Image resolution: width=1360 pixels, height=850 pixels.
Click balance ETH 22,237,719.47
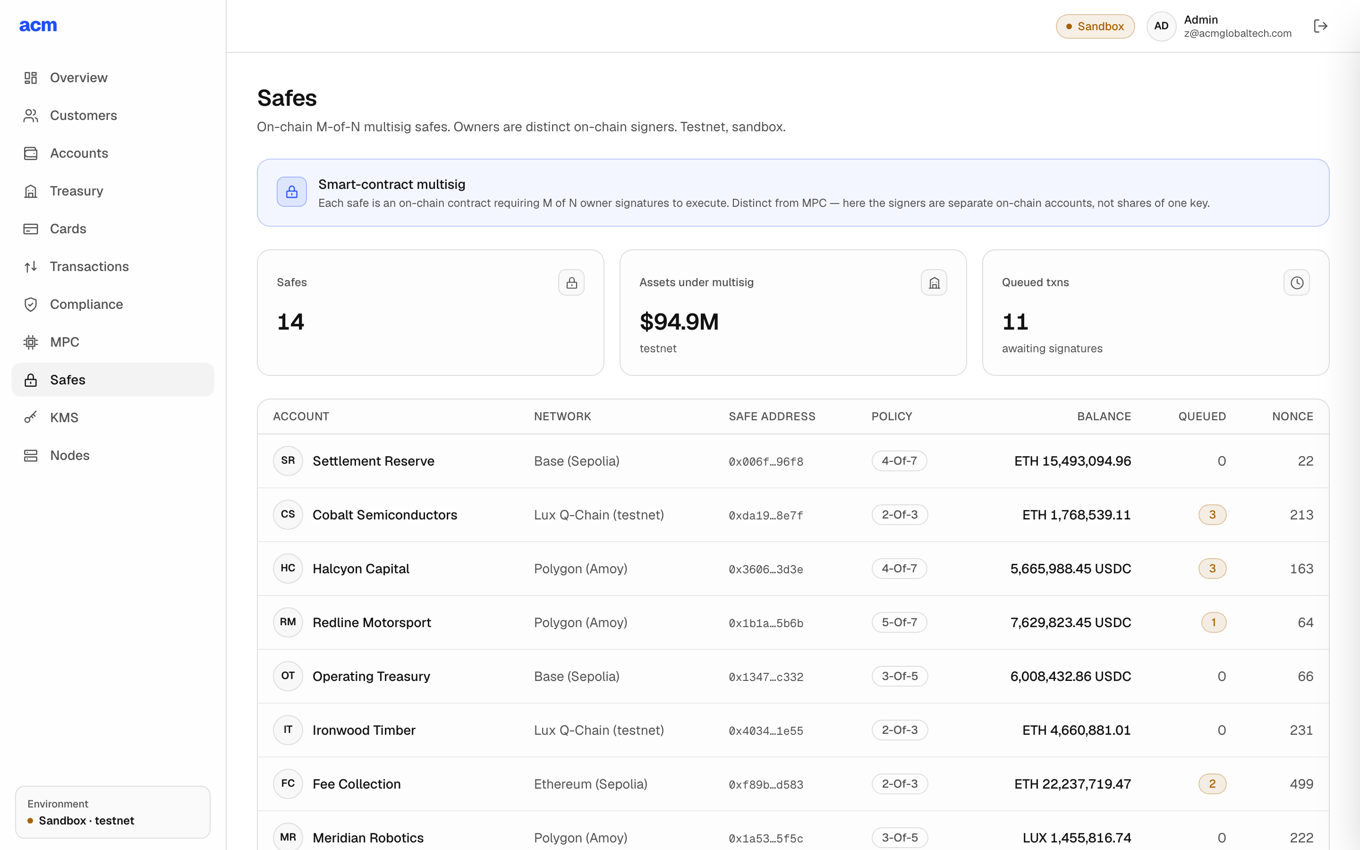click(x=1072, y=784)
